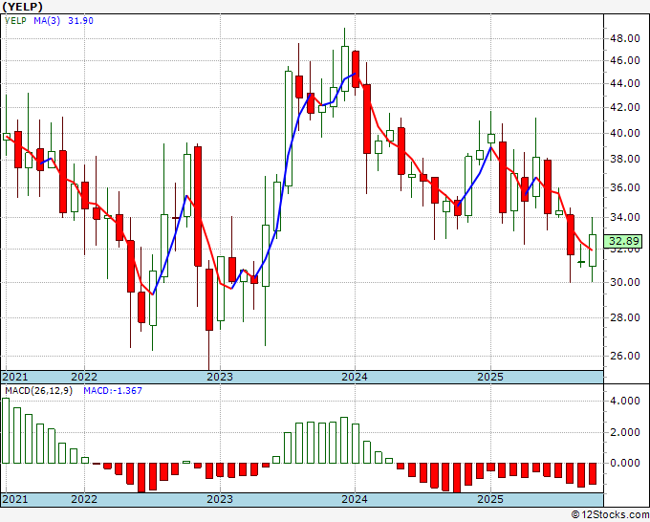Click the 34.00 price axis label
The height and width of the screenshot is (522, 650).
624,217
